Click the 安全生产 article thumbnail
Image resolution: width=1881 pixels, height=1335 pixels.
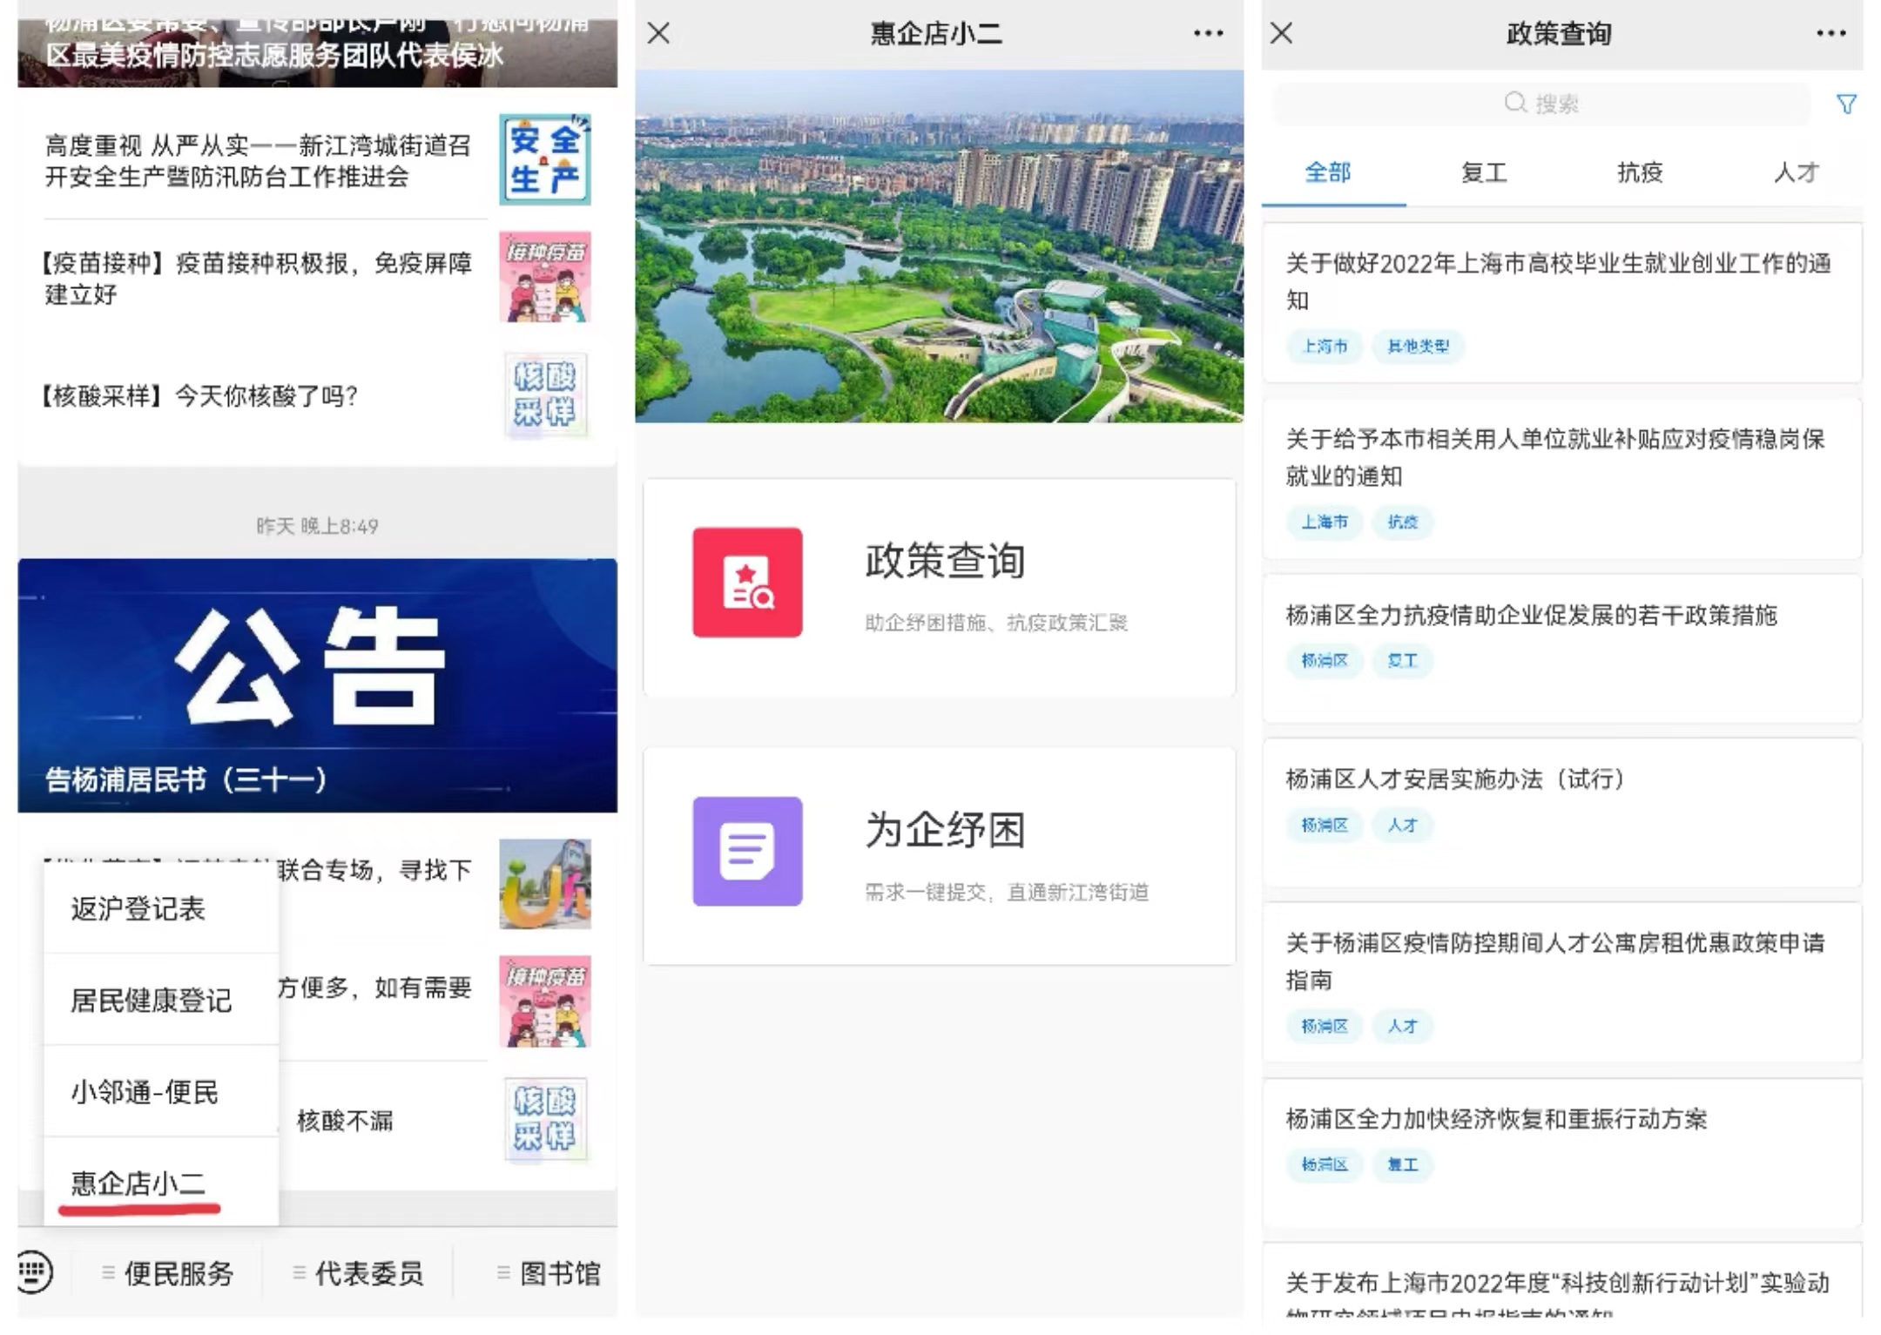pyautogui.click(x=544, y=159)
